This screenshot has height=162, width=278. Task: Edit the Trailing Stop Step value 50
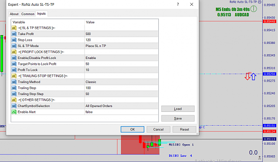121,94
